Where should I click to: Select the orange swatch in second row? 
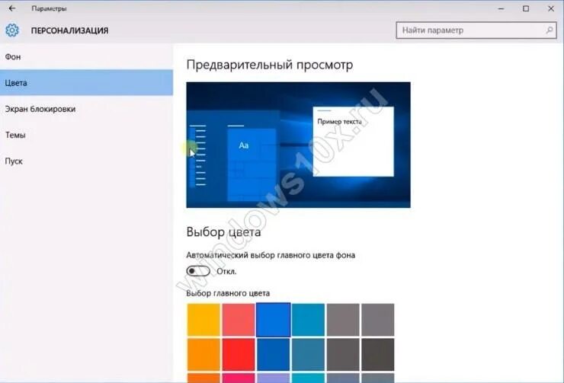pos(203,354)
